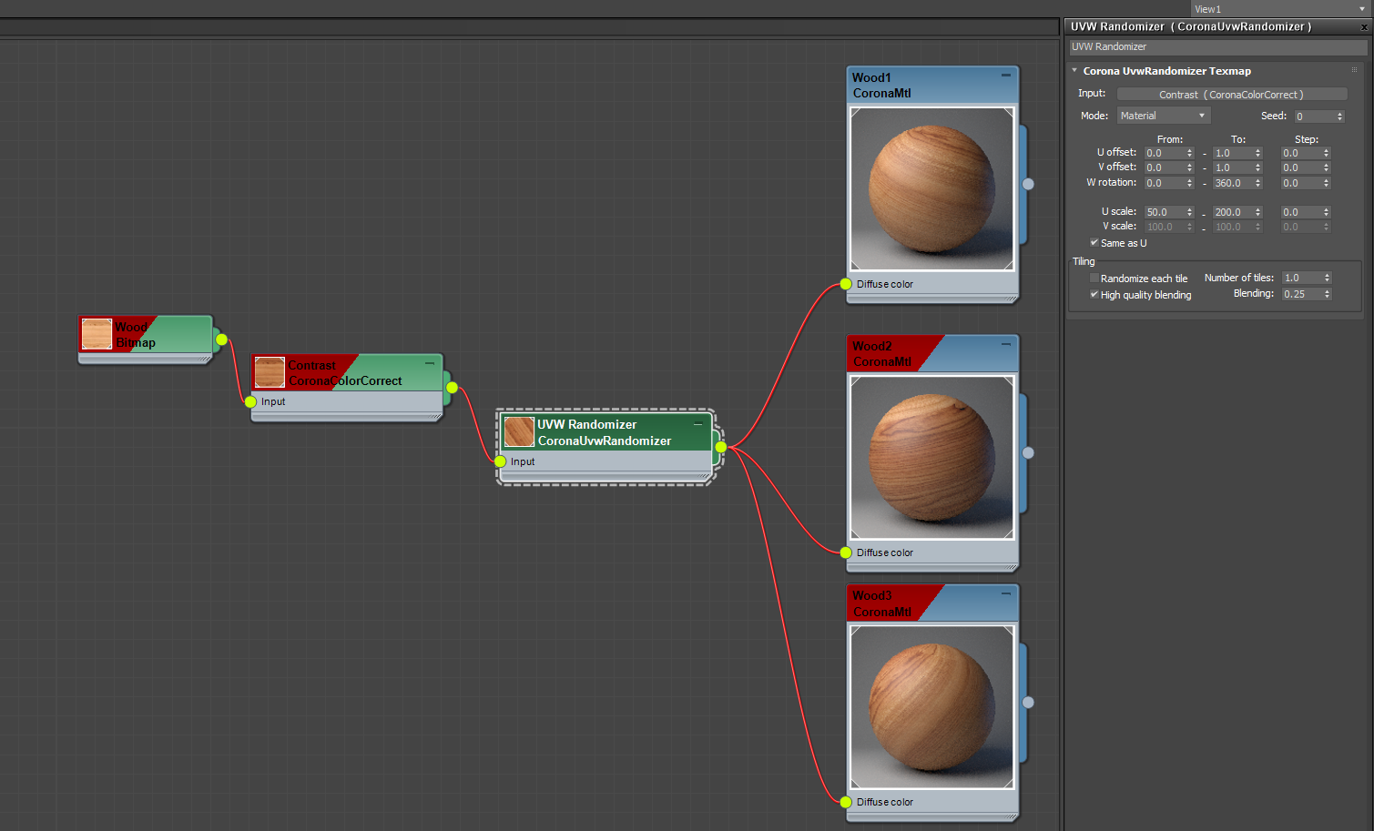
Task: Click the Wood2 material output socket
Action: tap(1028, 452)
